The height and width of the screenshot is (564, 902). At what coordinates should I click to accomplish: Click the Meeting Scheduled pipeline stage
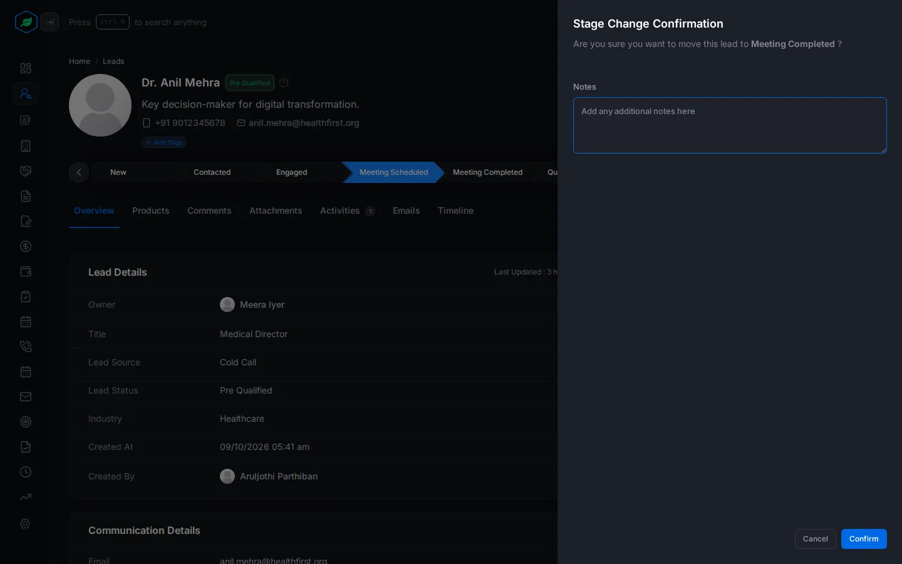393,172
